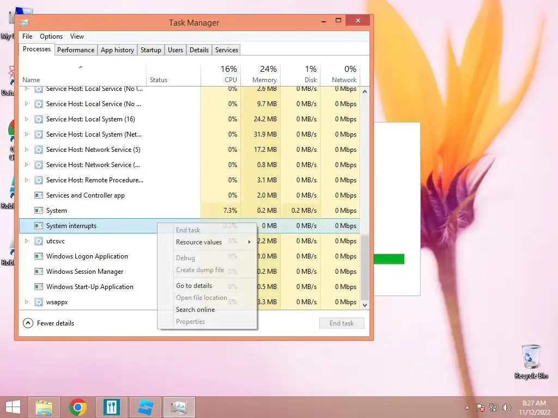Sort by the 16% CPU column header
The height and width of the screenshot is (418, 558).
[221, 75]
